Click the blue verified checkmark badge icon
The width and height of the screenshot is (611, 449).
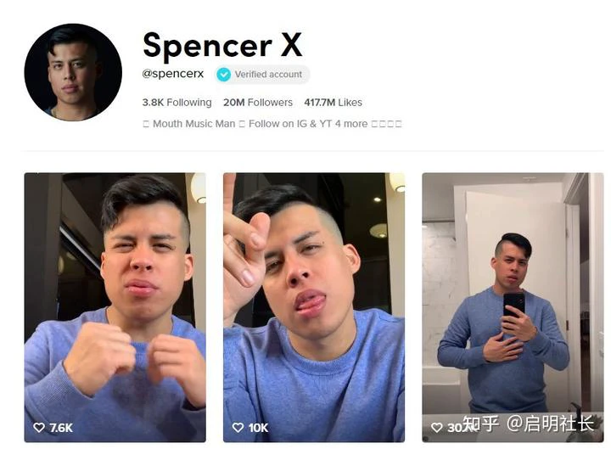point(224,75)
